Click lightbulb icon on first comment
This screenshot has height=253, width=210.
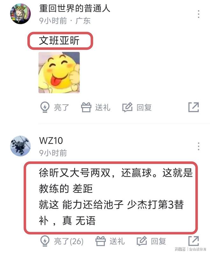point(45,107)
